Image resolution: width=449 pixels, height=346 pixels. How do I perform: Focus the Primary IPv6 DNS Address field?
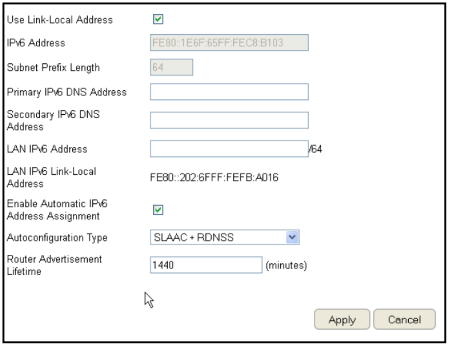pyautogui.click(x=229, y=92)
